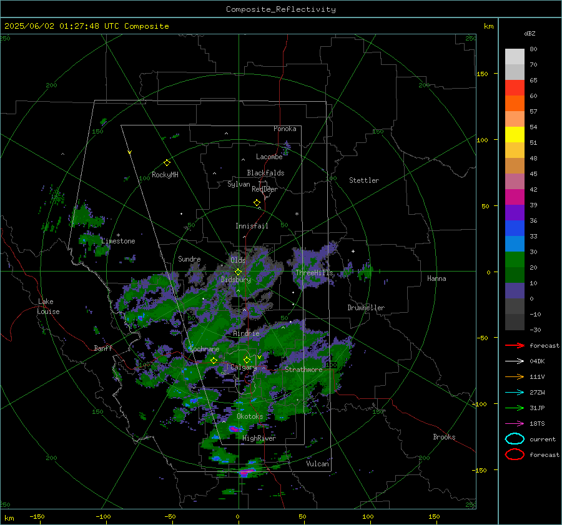Click the Lake Louise map label

(x=49, y=307)
